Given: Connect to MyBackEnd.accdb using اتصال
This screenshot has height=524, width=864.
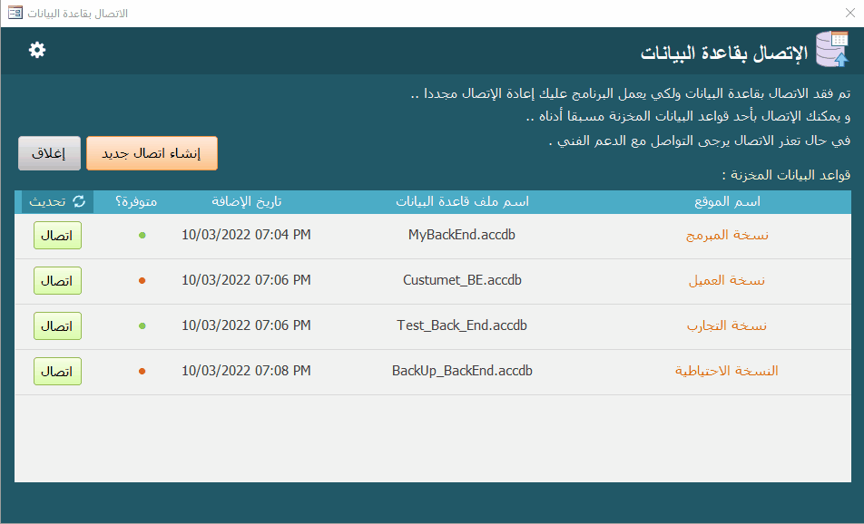Looking at the screenshot, I should [x=57, y=236].
